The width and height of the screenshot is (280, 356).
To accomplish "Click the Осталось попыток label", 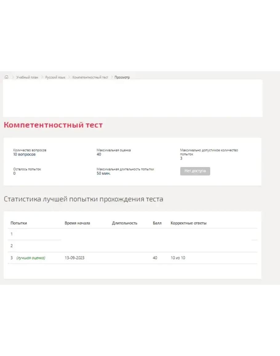I will pos(27,169).
